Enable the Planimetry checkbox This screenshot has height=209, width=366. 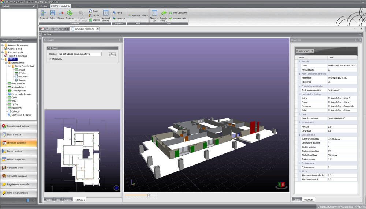point(51,59)
